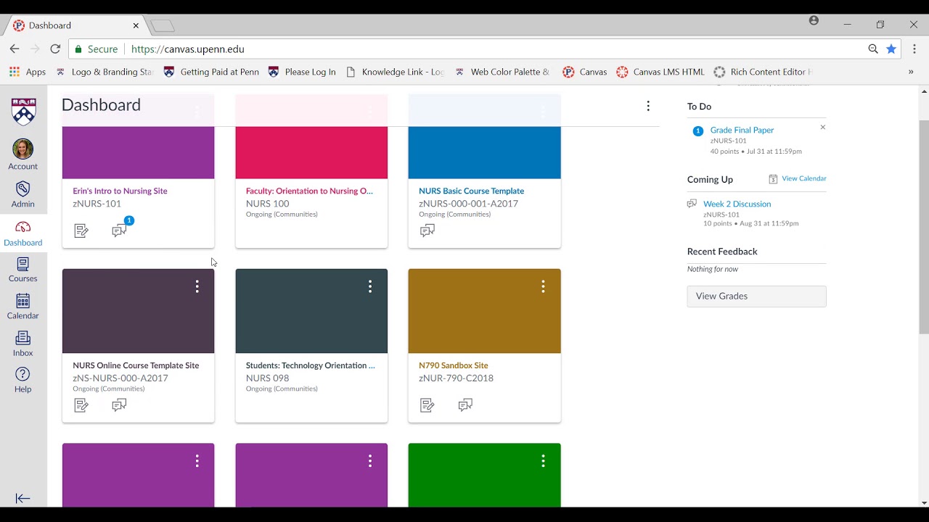Open Rich Content Editor bookmark
Screen dimensions: 929x522
pyautogui.click(x=763, y=72)
